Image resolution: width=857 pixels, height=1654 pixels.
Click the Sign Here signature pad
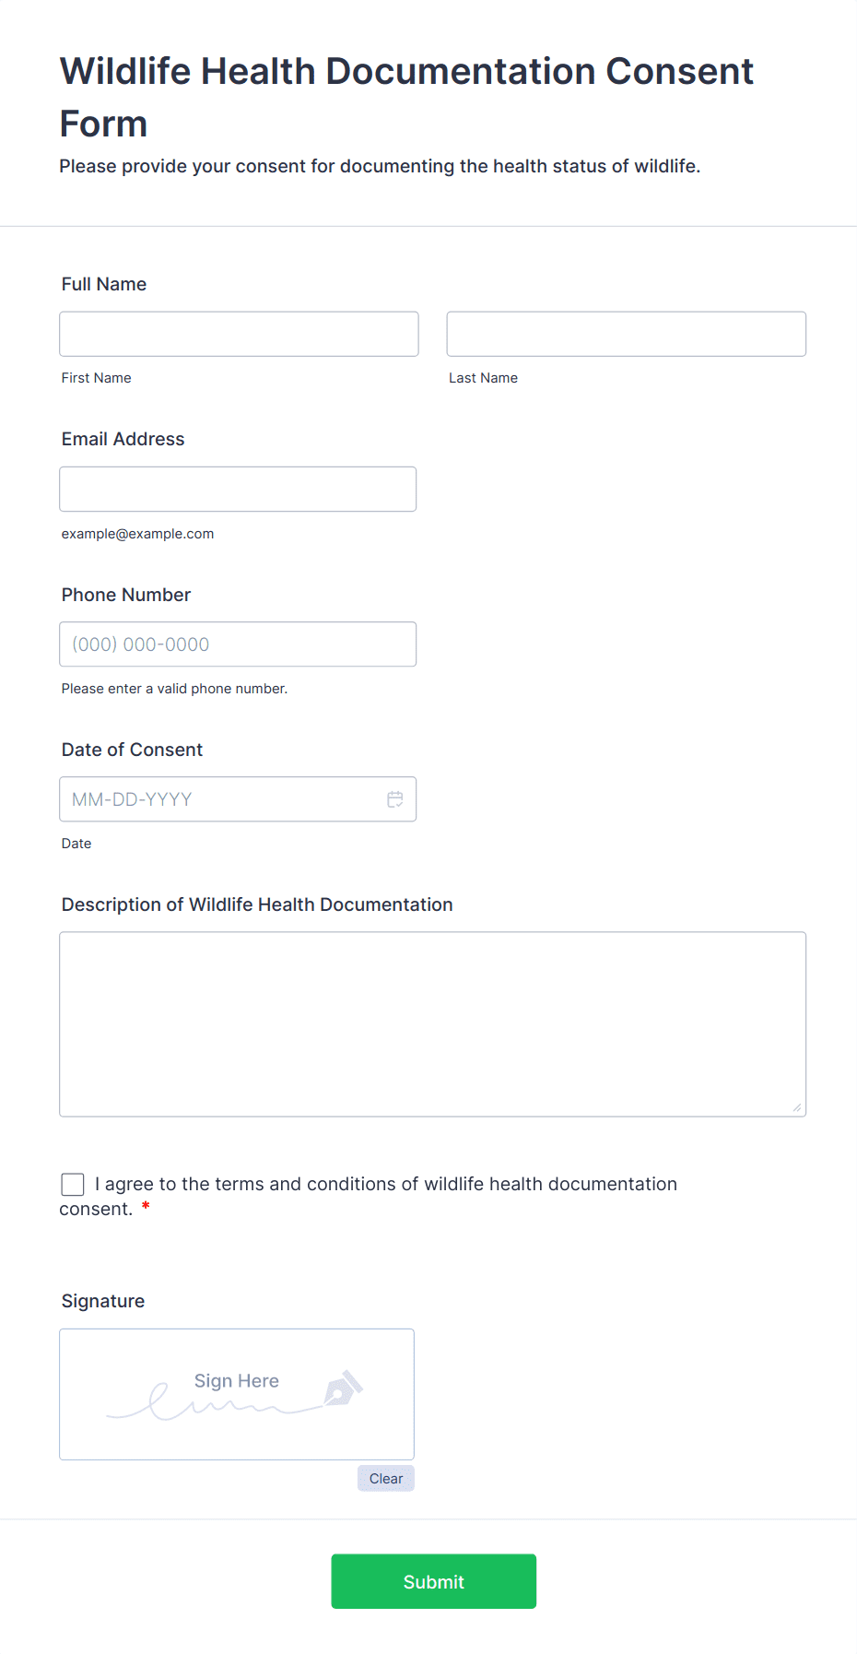tap(236, 1394)
